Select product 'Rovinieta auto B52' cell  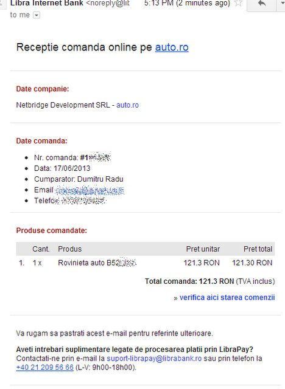coord(97,263)
